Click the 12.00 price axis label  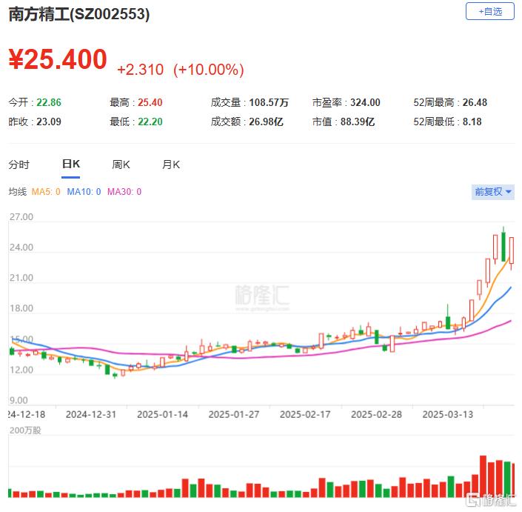coord(21,370)
